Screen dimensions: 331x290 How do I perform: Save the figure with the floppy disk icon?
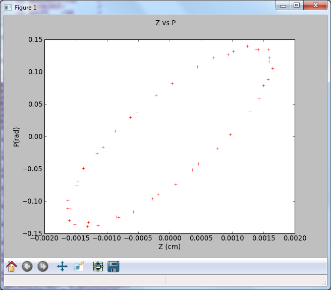[x=114, y=266]
